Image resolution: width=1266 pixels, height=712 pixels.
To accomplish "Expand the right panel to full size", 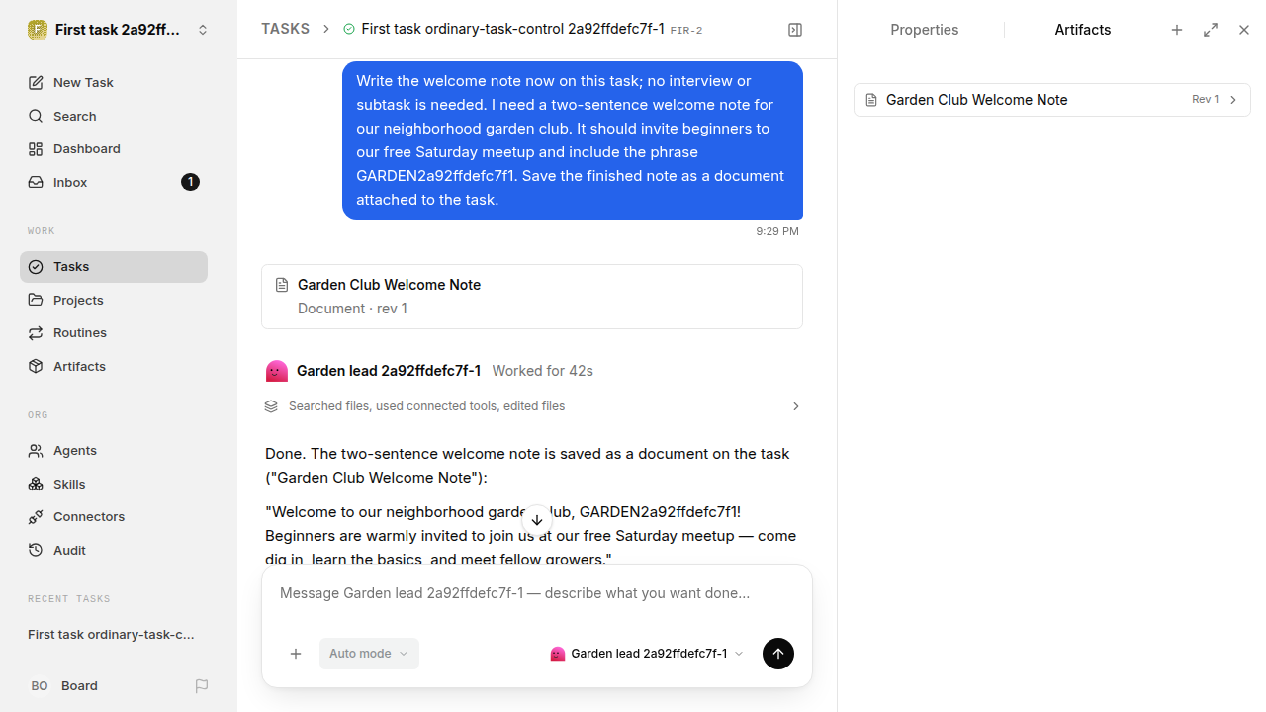I will pyautogui.click(x=1211, y=30).
